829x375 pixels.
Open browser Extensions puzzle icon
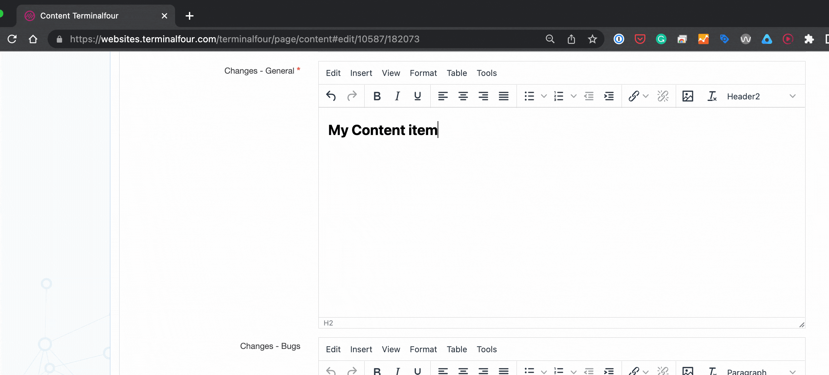tap(809, 39)
